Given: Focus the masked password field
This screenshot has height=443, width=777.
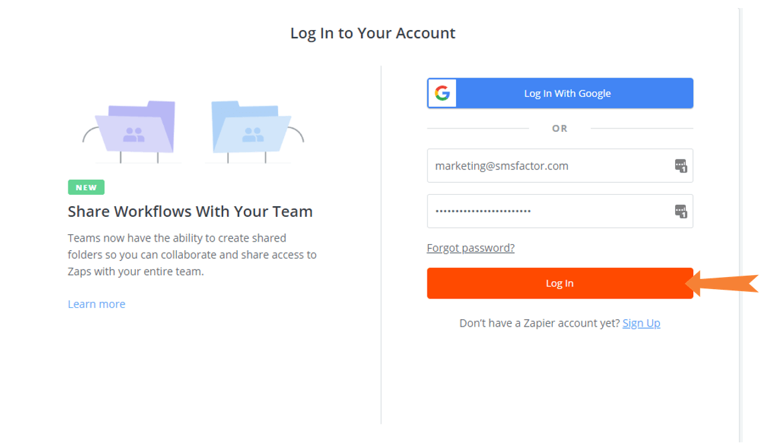Looking at the screenshot, I should (560, 211).
